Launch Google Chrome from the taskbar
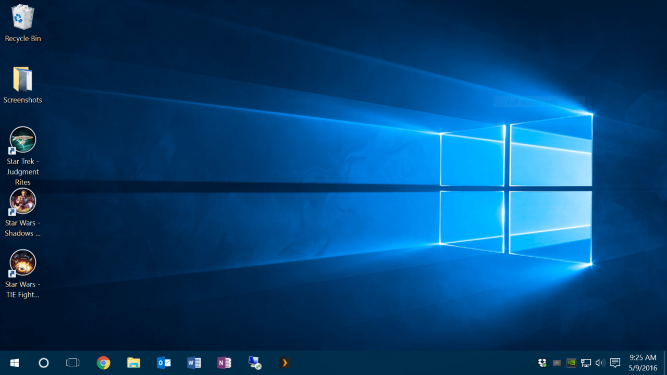Image resolution: width=667 pixels, height=375 pixels. 103,362
